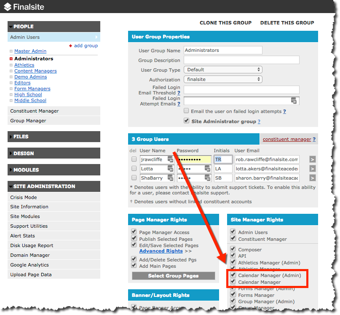This screenshot has width=340, height=315.
Task: Click help icon for Site Administrator group
Action: 259,121
